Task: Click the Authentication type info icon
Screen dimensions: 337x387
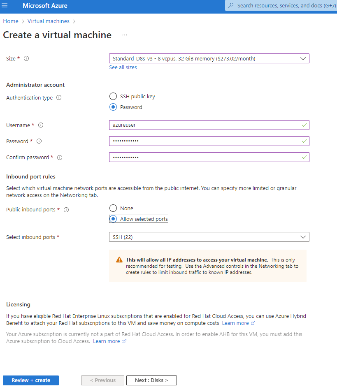Action: pos(59,98)
